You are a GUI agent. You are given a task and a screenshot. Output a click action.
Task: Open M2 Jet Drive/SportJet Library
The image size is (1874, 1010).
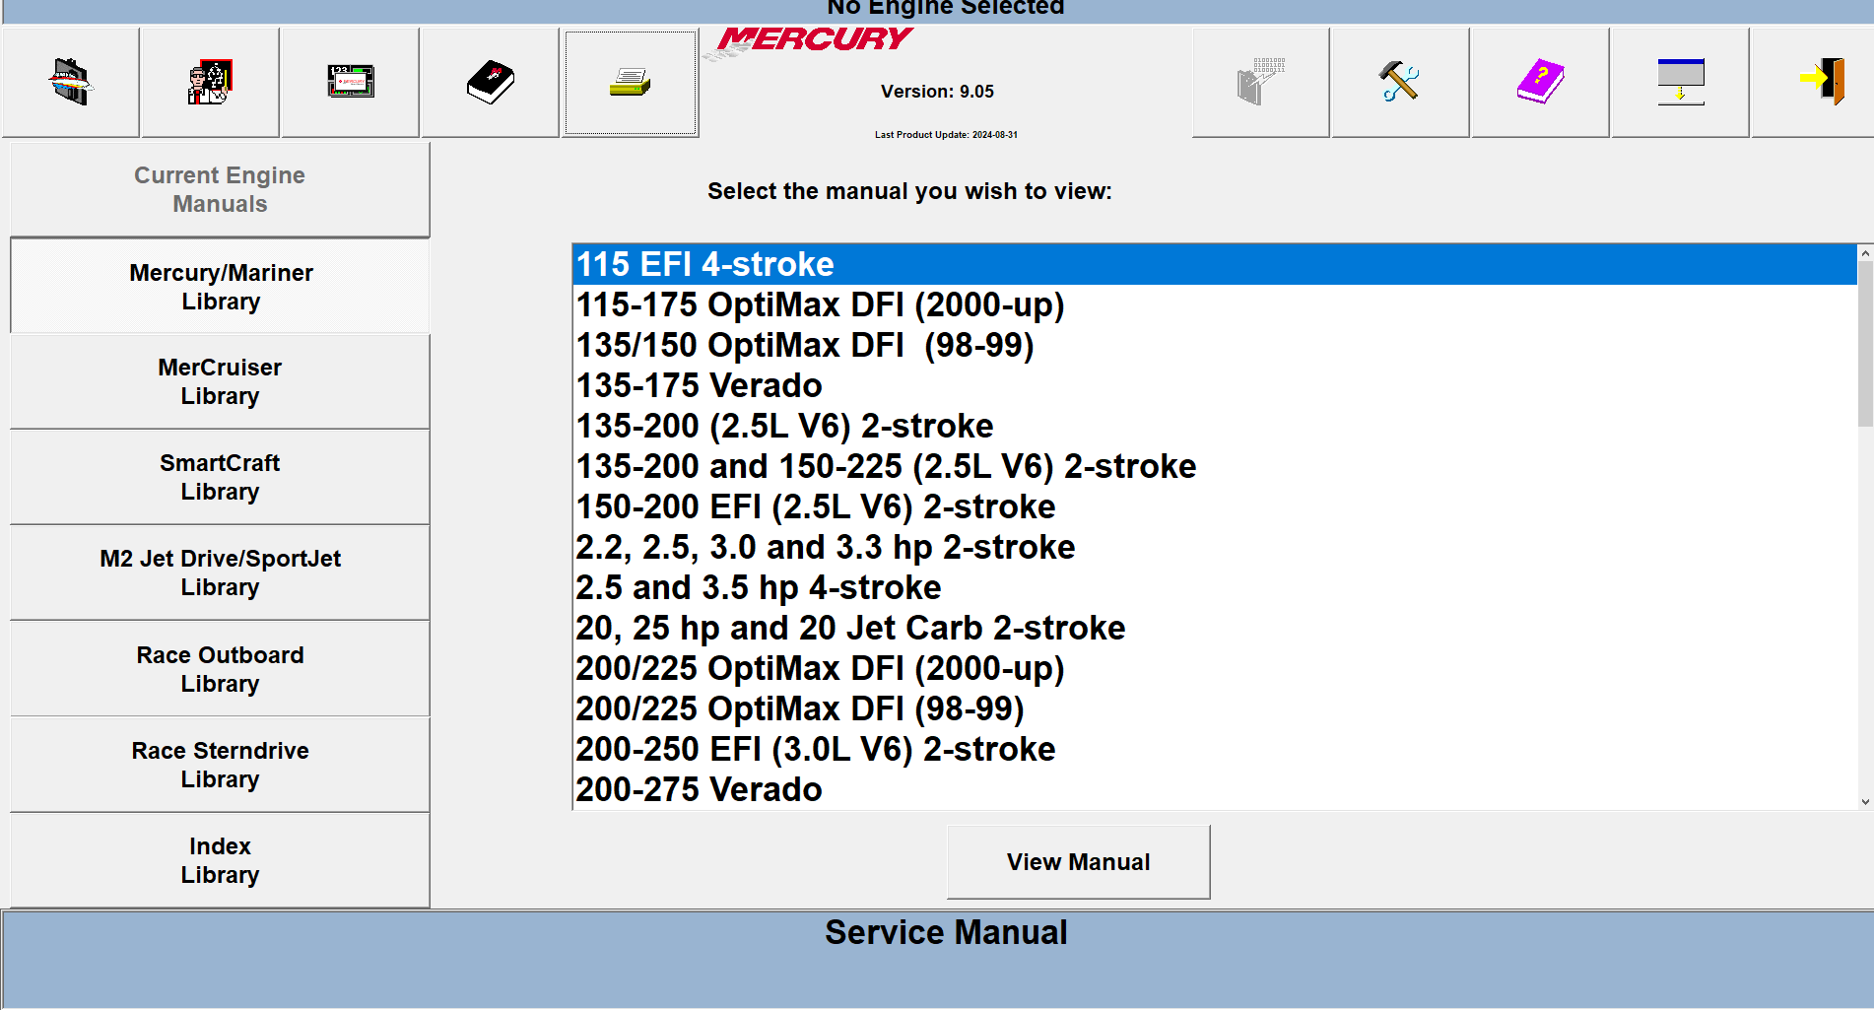pos(220,572)
